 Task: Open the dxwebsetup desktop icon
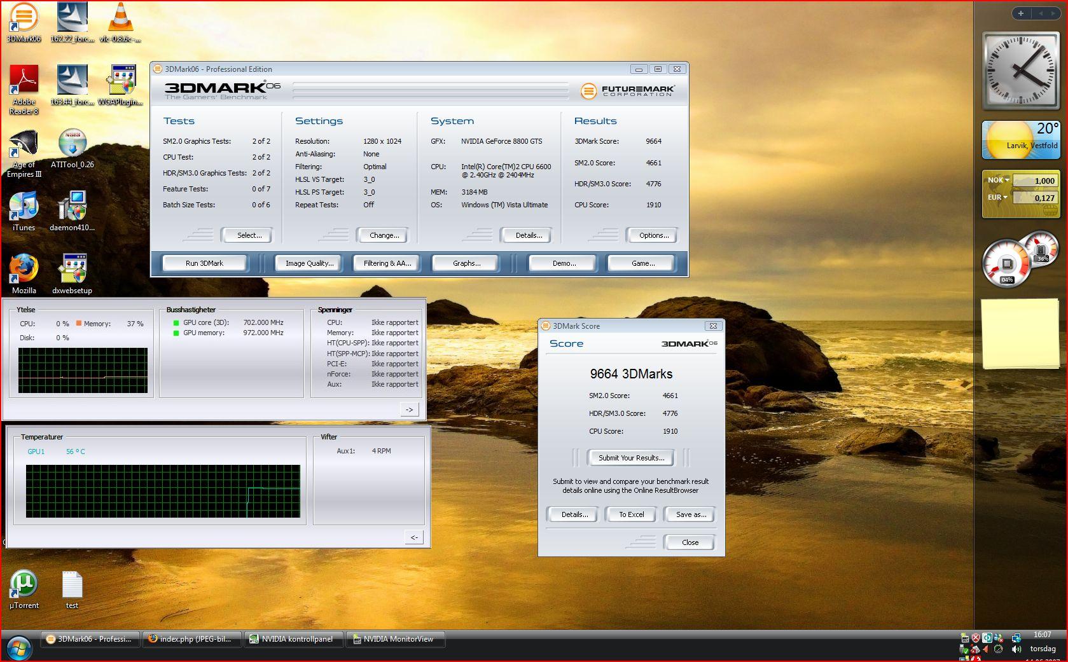coord(72,275)
